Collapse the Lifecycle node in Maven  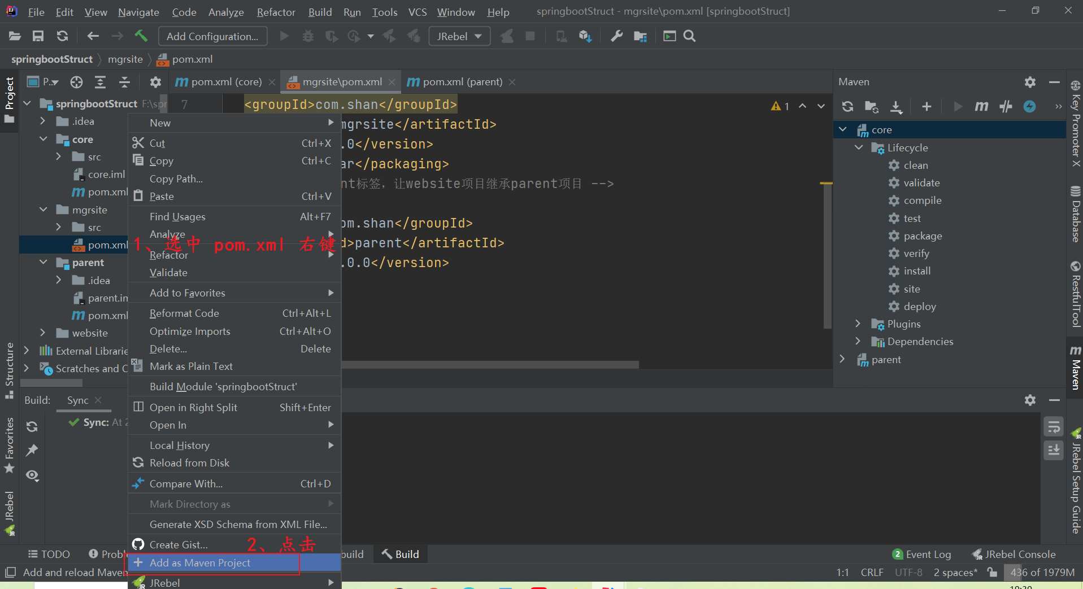pos(859,147)
